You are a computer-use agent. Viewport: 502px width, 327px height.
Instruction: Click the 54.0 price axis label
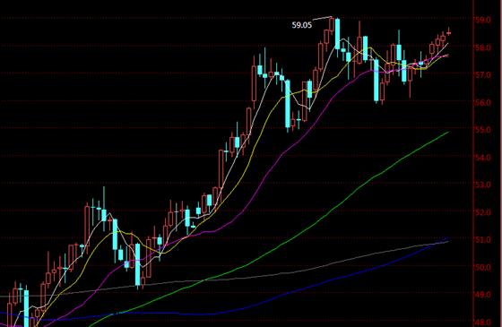pyautogui.click(x=483, y=158)
